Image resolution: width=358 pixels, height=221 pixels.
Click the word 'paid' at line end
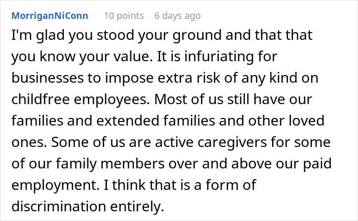pyautogui.click(x=317, y=164)
